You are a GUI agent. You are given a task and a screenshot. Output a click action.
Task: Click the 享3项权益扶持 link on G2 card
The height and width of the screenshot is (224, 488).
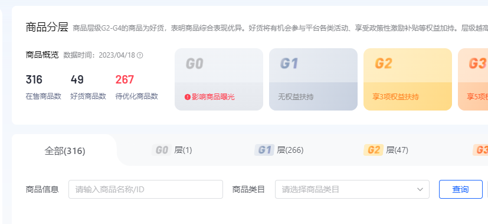395,97
